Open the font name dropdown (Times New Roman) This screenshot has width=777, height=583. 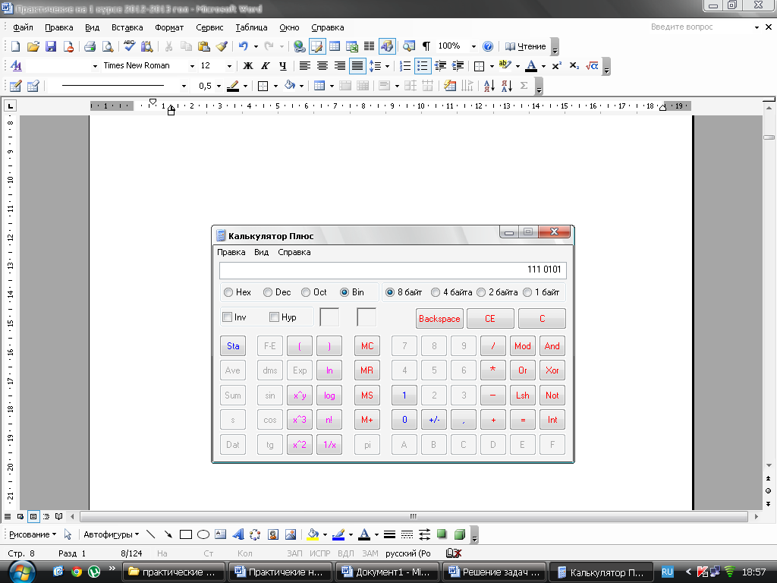click(192, 66)
